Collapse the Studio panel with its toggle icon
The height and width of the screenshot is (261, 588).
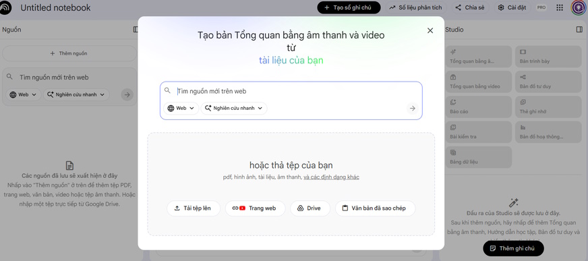tap(579, 30)
